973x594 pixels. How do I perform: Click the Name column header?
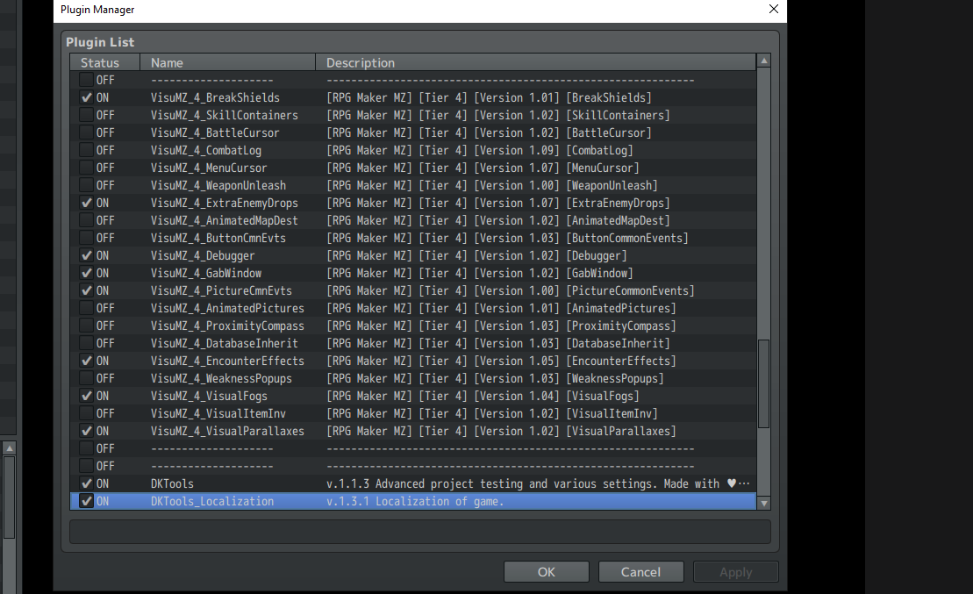228,62
